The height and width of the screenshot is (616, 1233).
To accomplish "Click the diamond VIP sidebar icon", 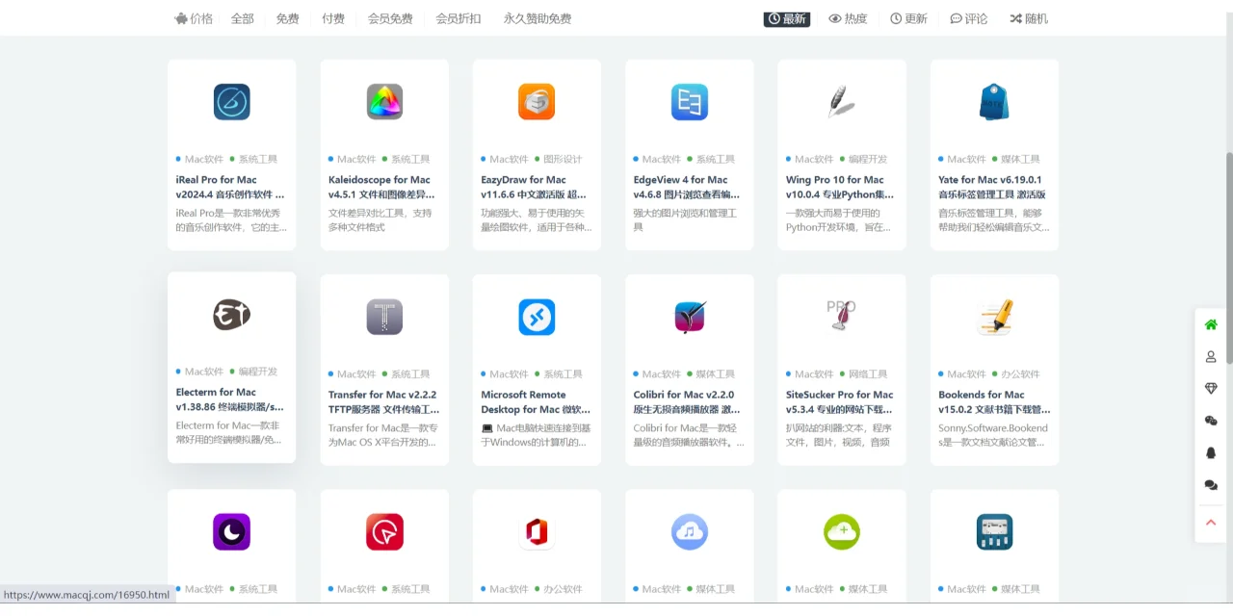I will (1211, 388).
